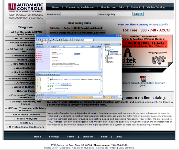Open the Marketing menu in Designer
Screen dimensions: 179x150
59,38
